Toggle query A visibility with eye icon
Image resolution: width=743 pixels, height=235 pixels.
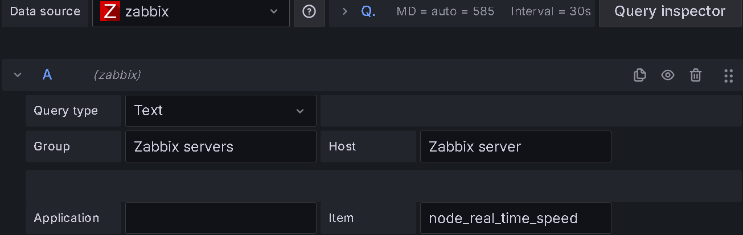click(x=668, y=75)
